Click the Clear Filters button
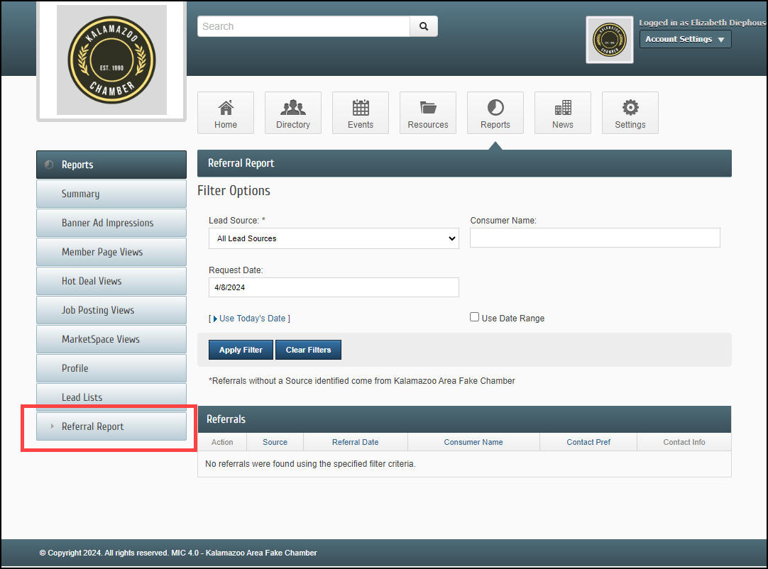This screenshot has height=569, width=768. point(308,350)
